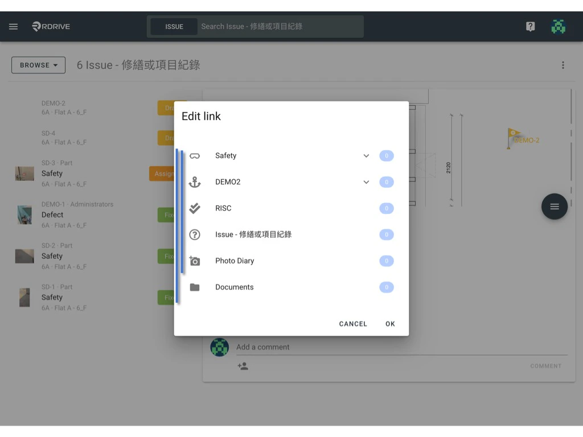Click the double-checkmark icon for RISC

(x=195, y=208)
